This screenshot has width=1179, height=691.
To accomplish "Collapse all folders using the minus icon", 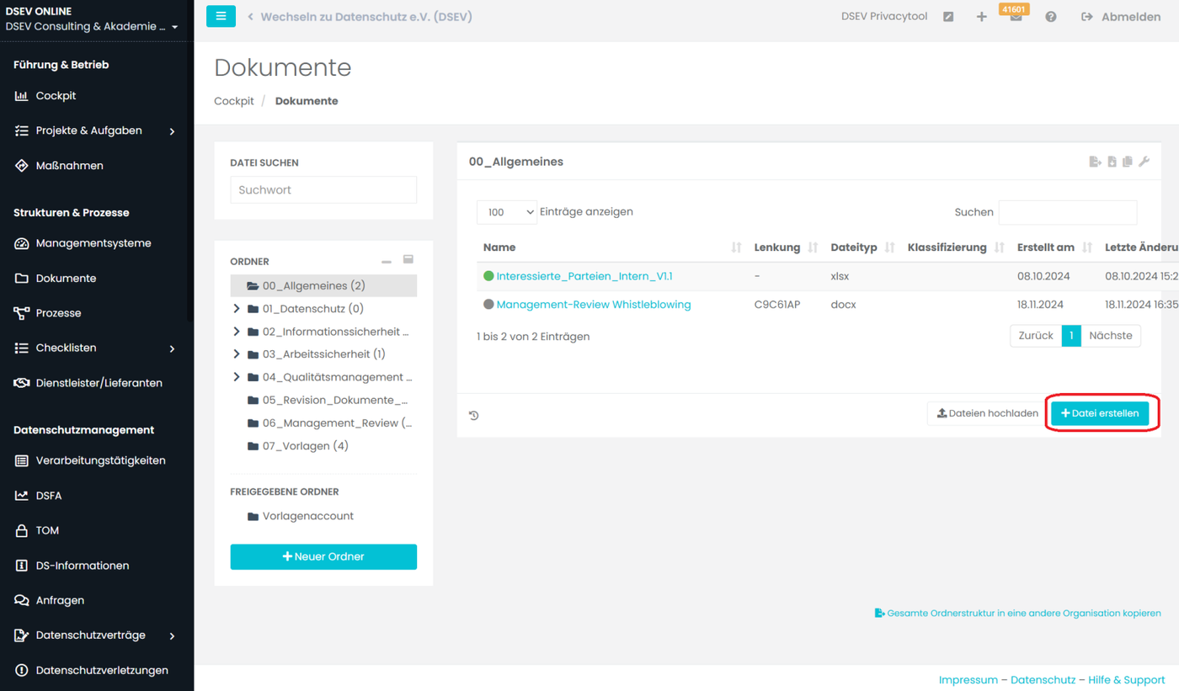I will coord(387,261).
